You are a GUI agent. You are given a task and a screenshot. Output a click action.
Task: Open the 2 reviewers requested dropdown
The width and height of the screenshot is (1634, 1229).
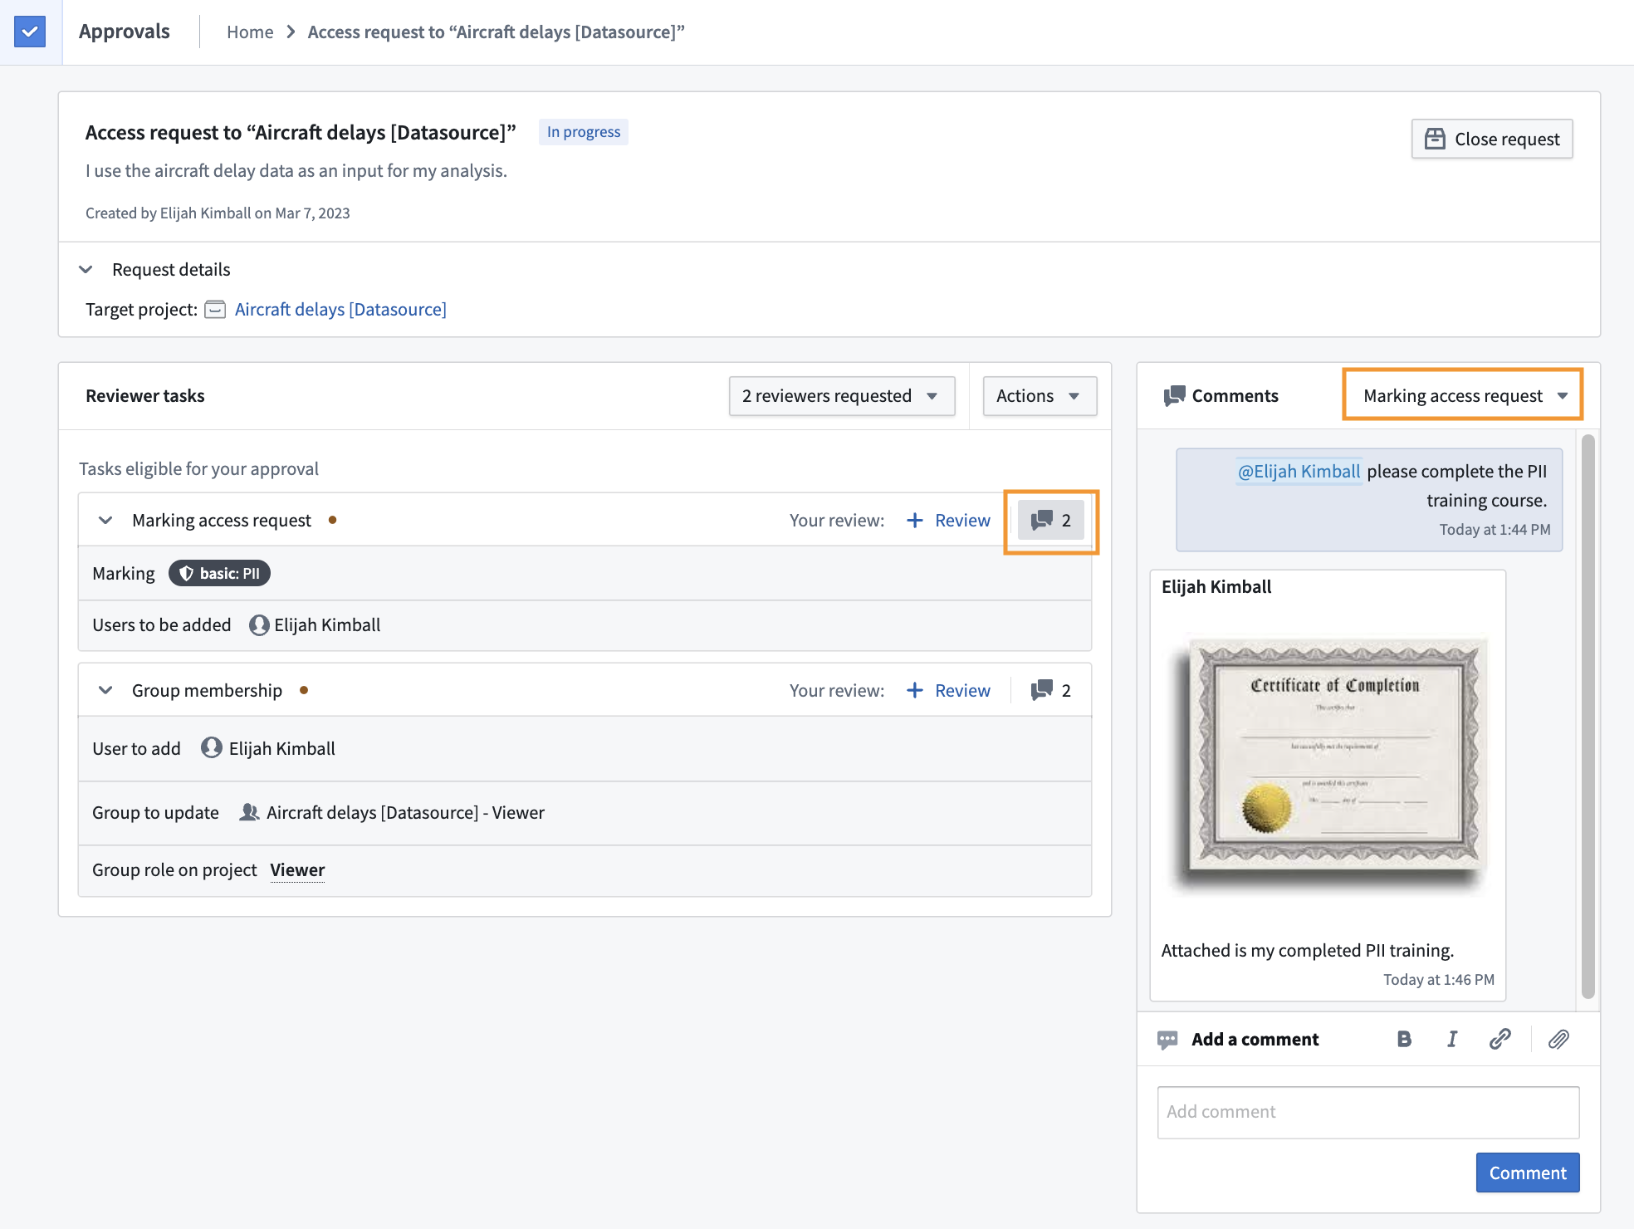[841, 396]
